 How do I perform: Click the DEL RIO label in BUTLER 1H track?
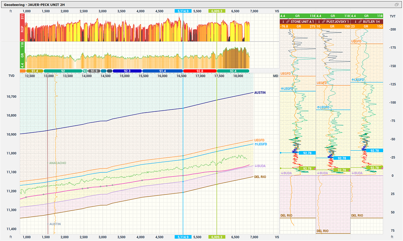(357, 215)
